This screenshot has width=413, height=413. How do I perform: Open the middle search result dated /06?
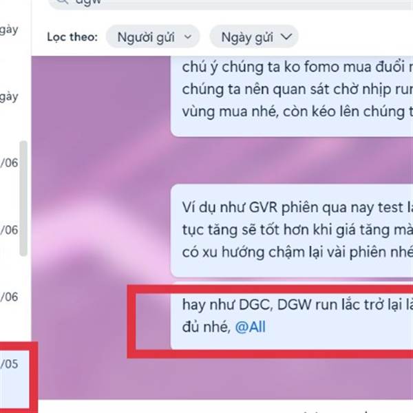point(9,230)
